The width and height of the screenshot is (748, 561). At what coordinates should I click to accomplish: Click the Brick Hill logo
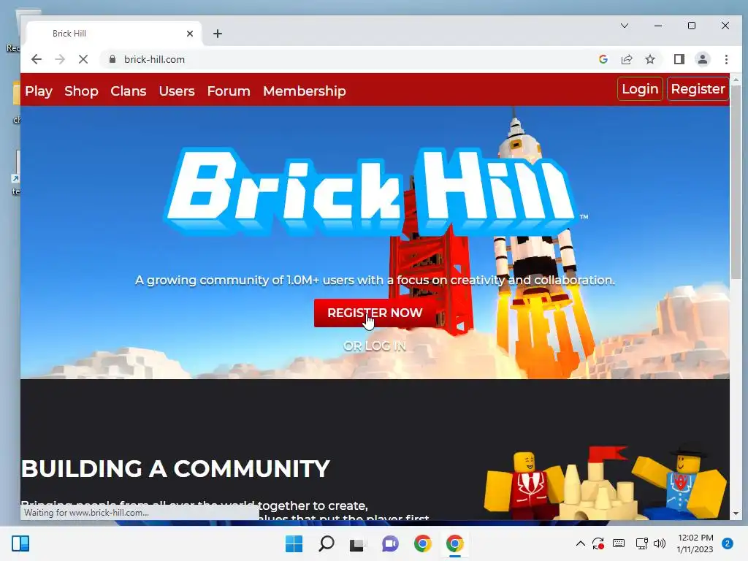coord(372,191)
